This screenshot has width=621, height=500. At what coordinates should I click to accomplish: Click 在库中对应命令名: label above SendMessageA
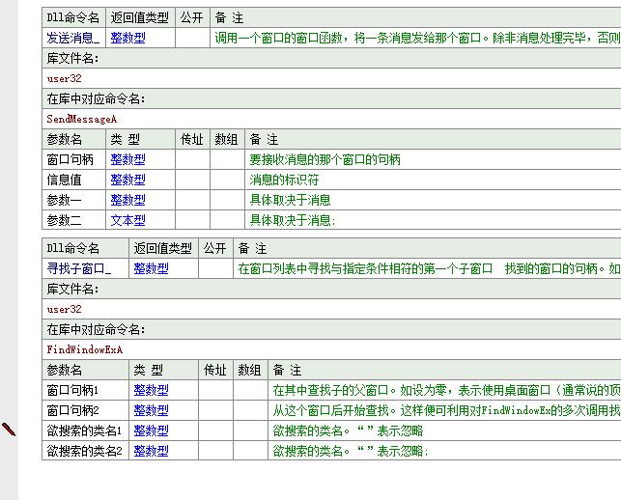96,98
